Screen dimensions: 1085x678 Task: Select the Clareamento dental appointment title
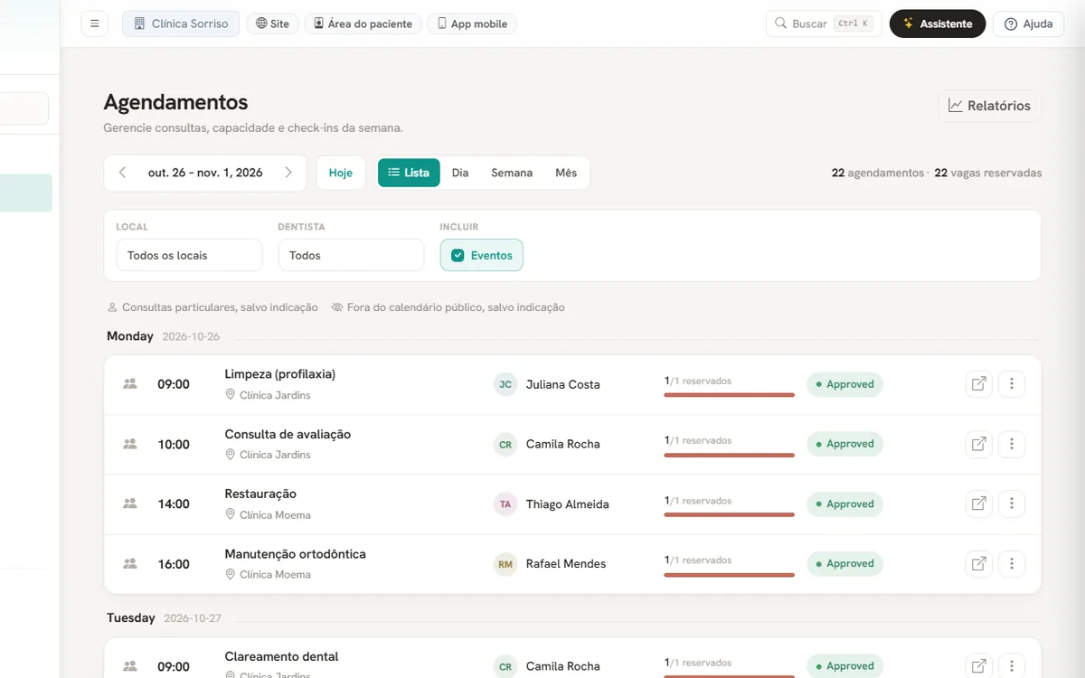coord(281,656)
